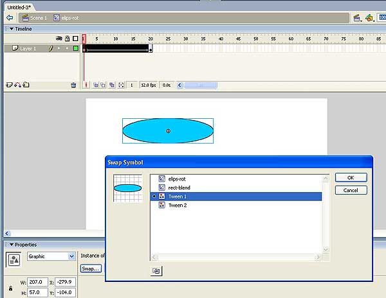Go to Scene 1 in the breadcrumb
The height and width of the screenshot is (298, 386).
click(36, 18)
